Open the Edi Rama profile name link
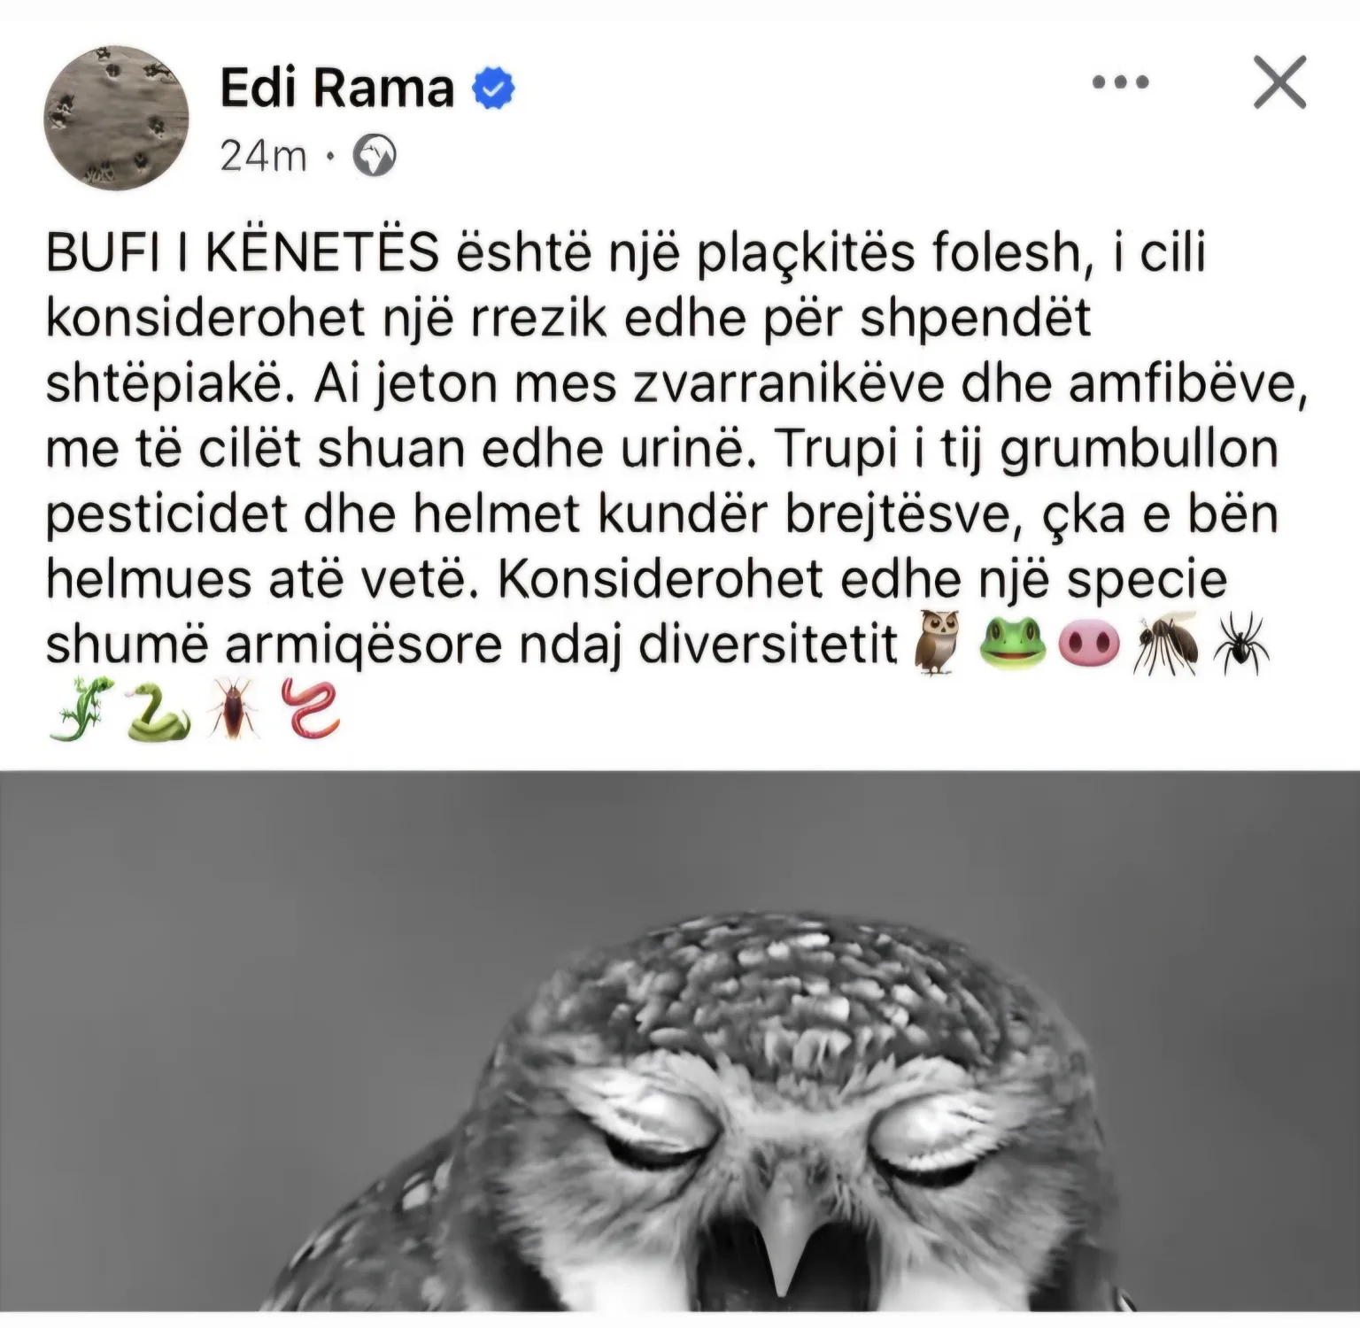 pos(336,89)
